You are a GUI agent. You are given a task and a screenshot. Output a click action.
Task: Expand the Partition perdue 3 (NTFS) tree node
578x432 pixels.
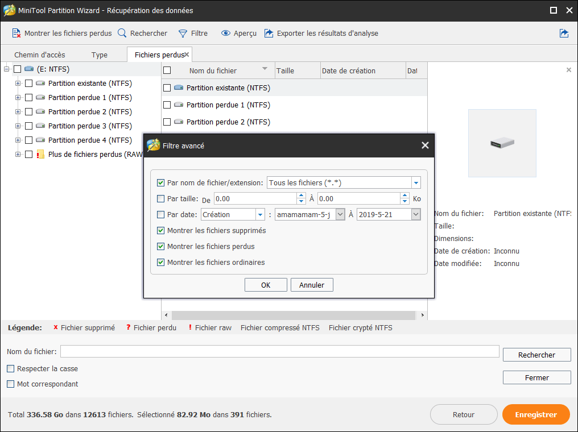pos(18,126)
